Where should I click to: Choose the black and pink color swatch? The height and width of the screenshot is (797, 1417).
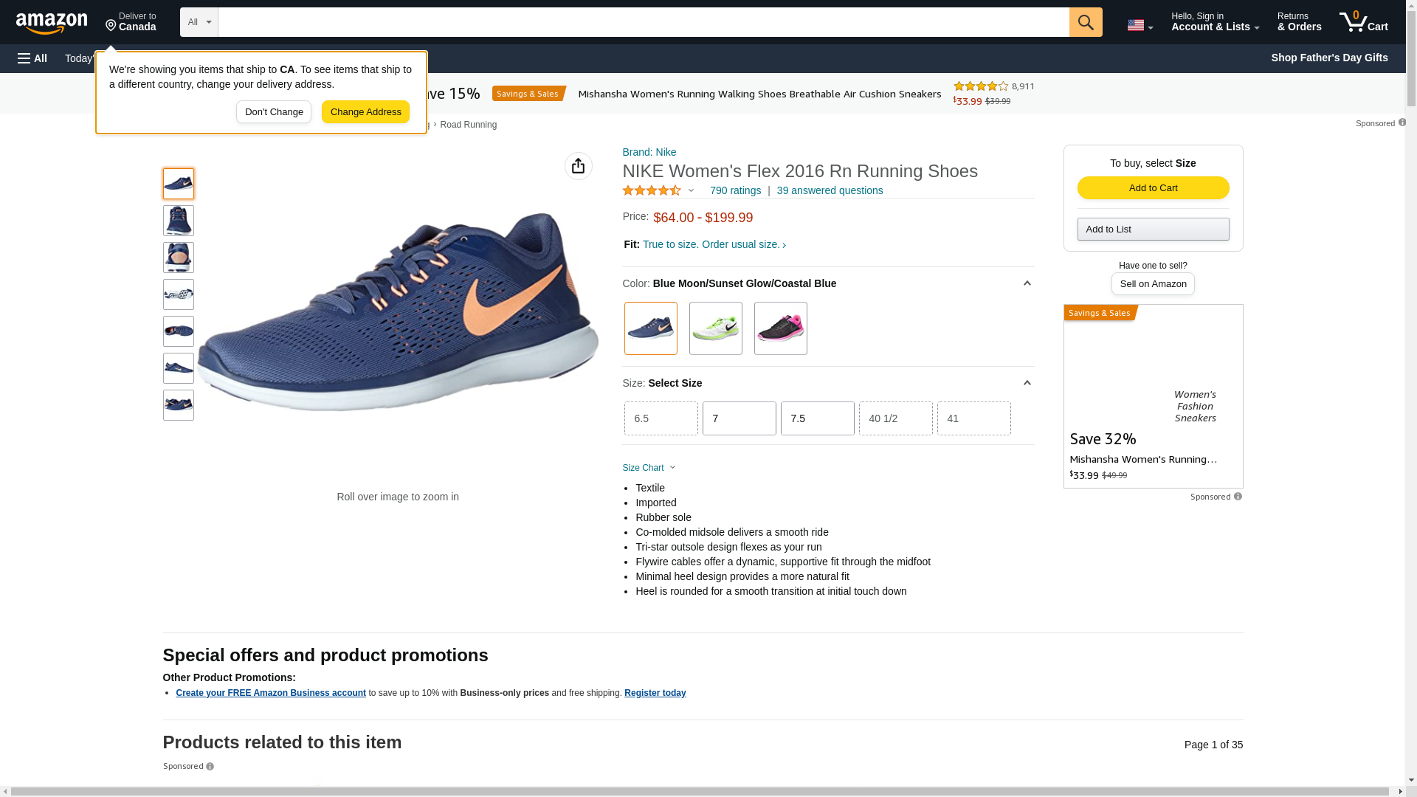pyautogui.click(x=780, y=328)
